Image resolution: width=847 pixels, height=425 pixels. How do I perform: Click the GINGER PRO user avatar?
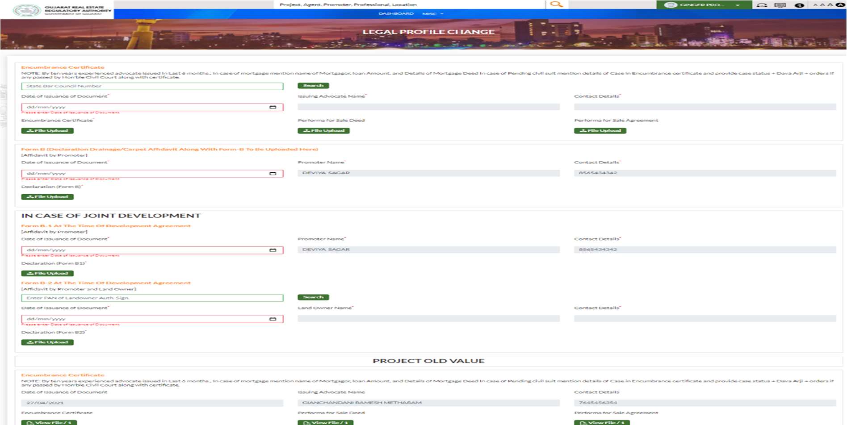[671, 5]
